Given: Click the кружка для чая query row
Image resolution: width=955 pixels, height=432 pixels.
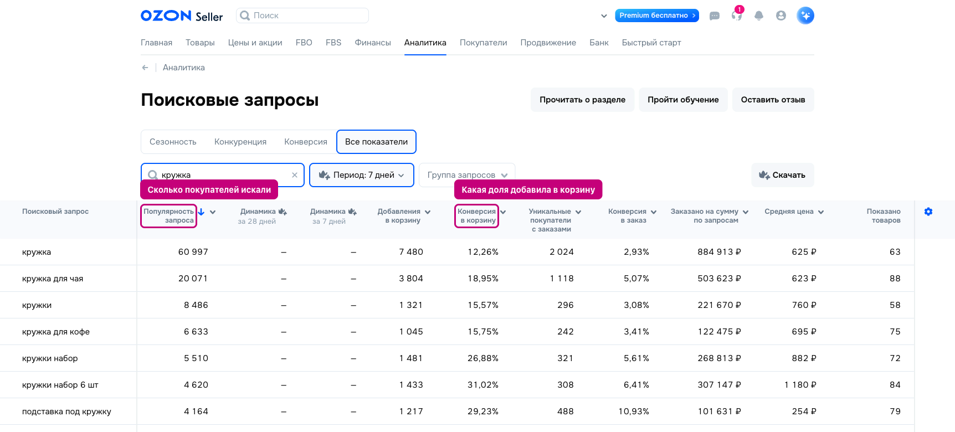Looking at the screenshot, I should (x=457, y=279).
